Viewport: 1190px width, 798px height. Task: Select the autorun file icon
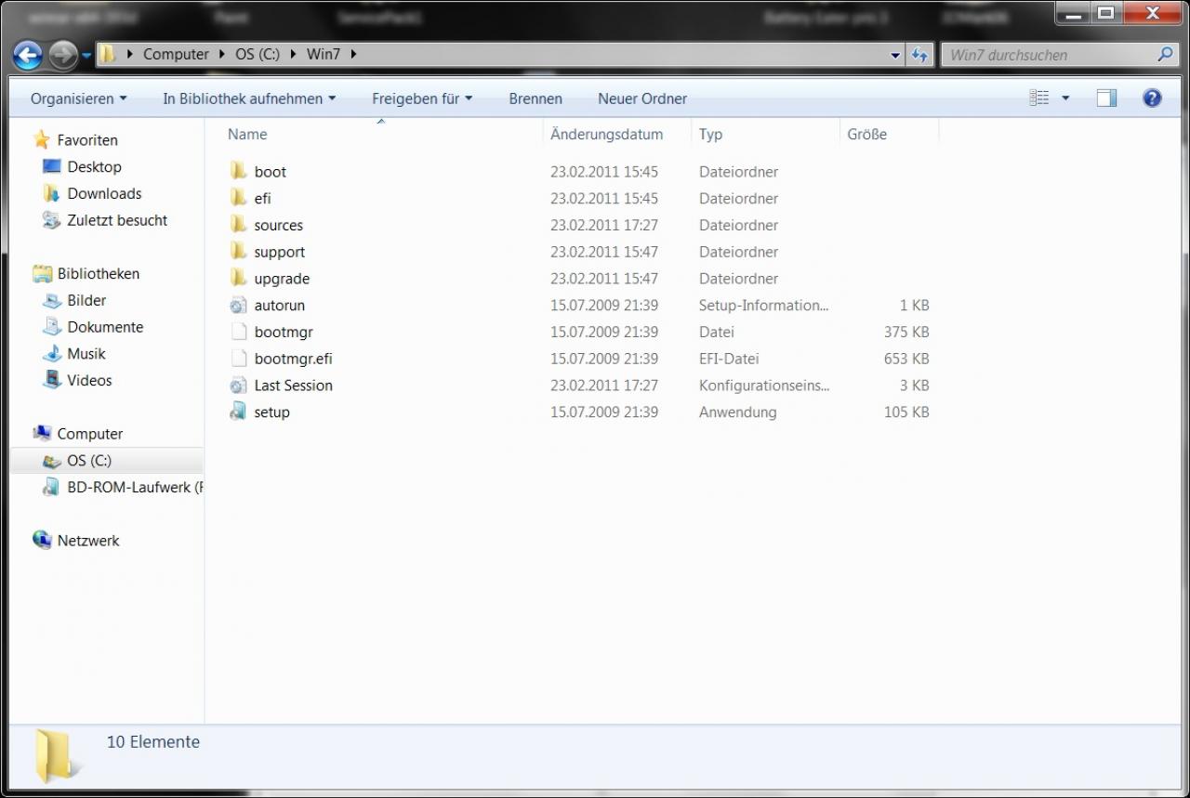point(239,305)
